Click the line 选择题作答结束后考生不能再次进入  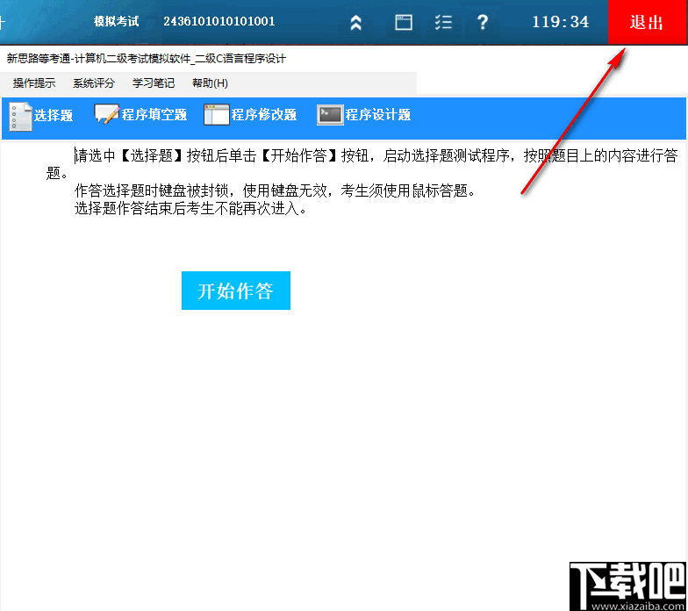[190, 208]
